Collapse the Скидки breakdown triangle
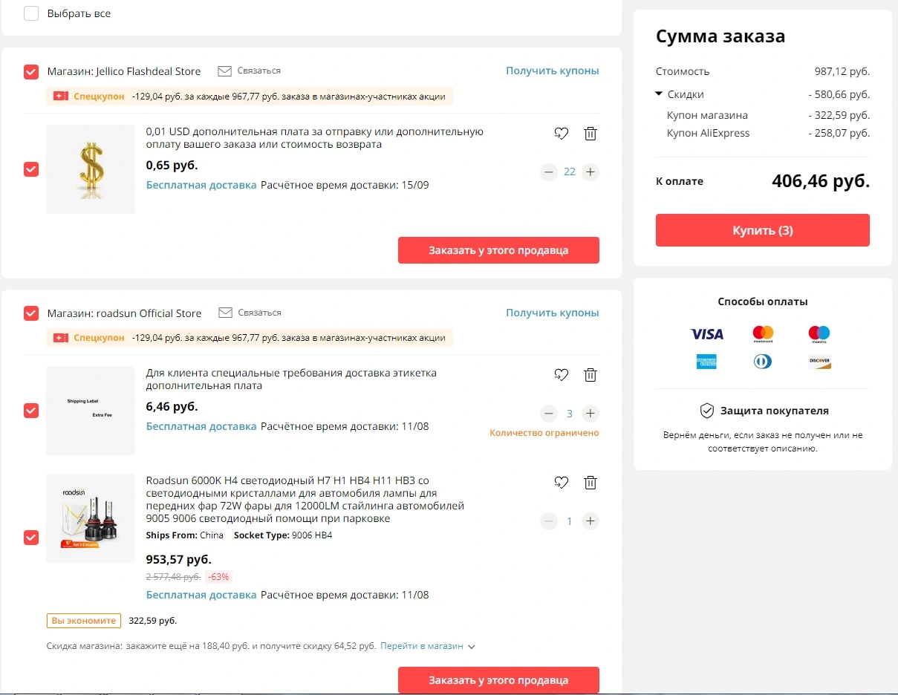 (x=659, y=94)
